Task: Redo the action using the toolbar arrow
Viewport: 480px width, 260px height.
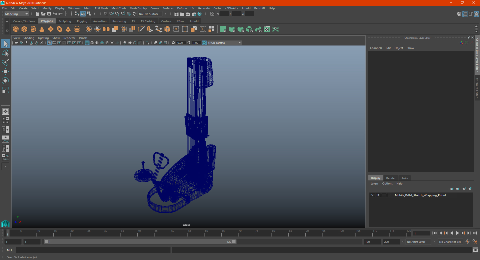Action: point(60,14)
